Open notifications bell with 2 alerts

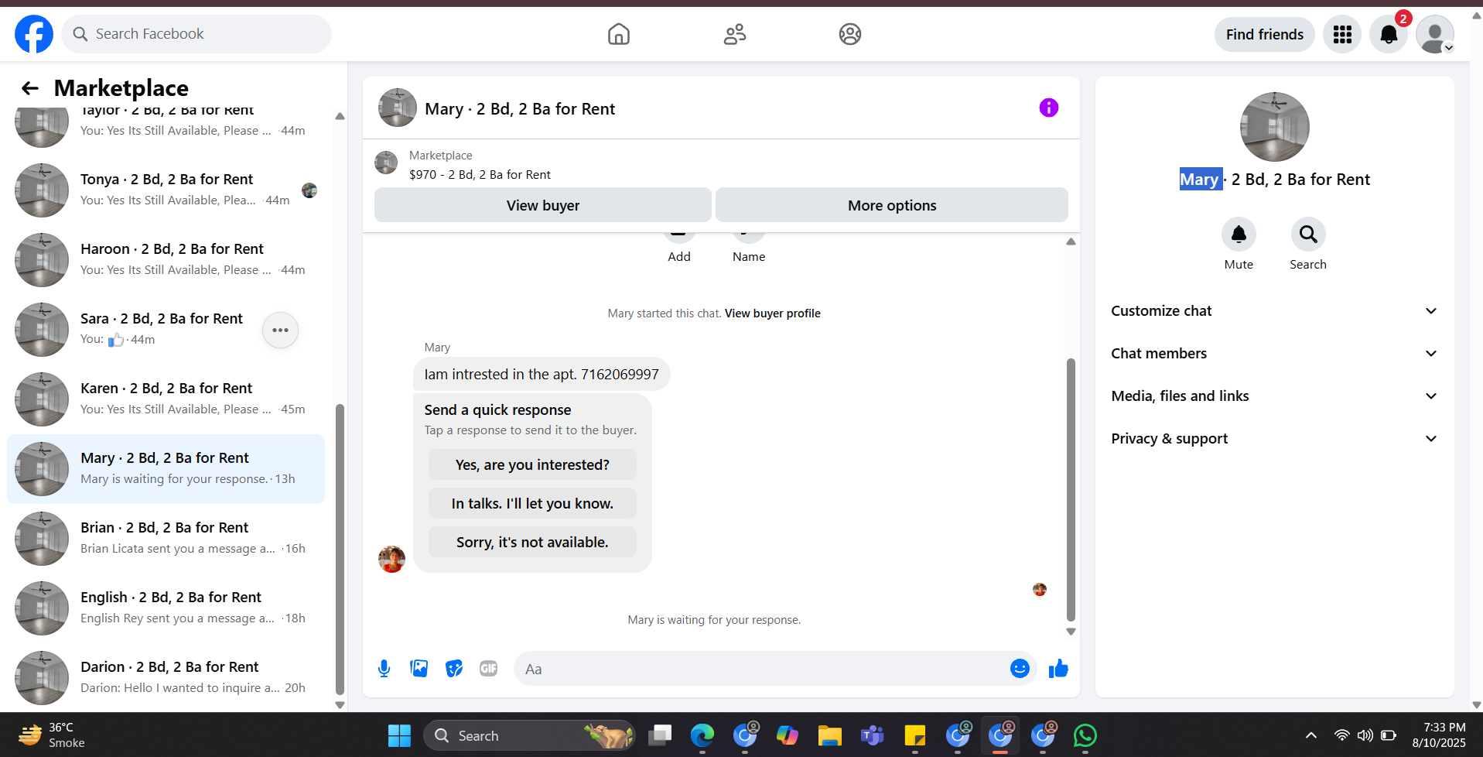1389,34
